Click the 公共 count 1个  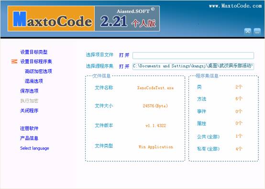(239, 136)
